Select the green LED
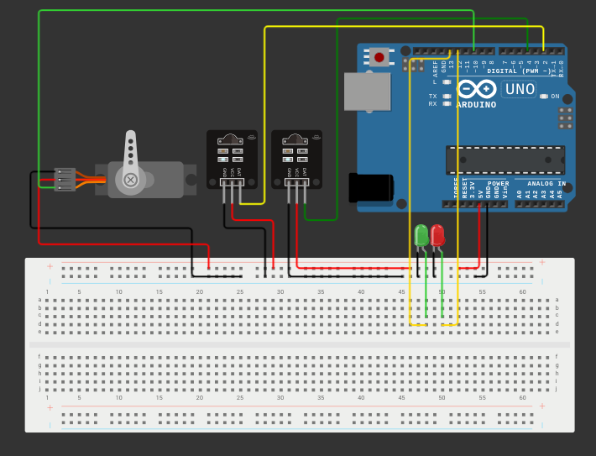The height and width of the screenshot is (456, 596). pyautogui.click(x=421, y=235)
